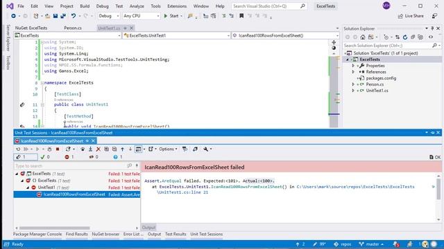Click the Save file toolbar icon

(55, 16)
